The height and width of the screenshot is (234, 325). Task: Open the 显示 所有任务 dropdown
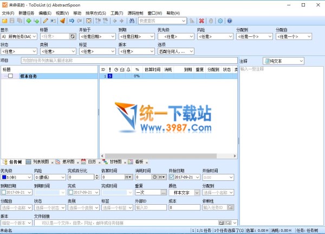coord(19,36)
